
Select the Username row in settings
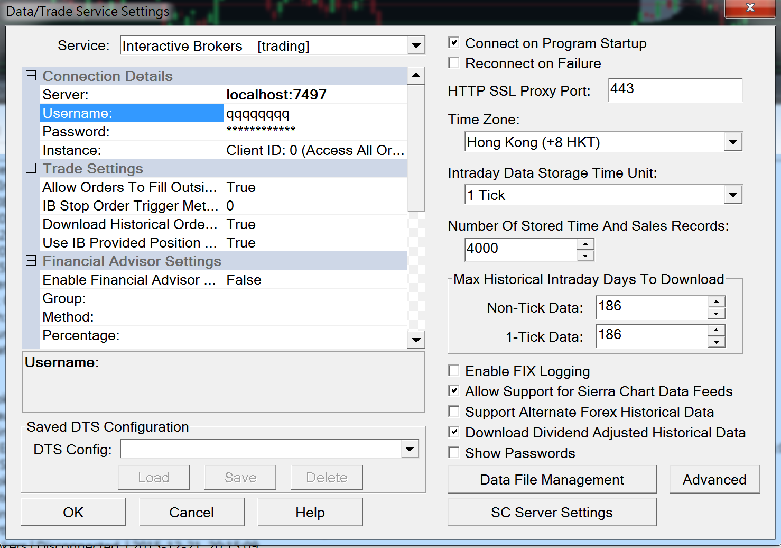point(131,113)
